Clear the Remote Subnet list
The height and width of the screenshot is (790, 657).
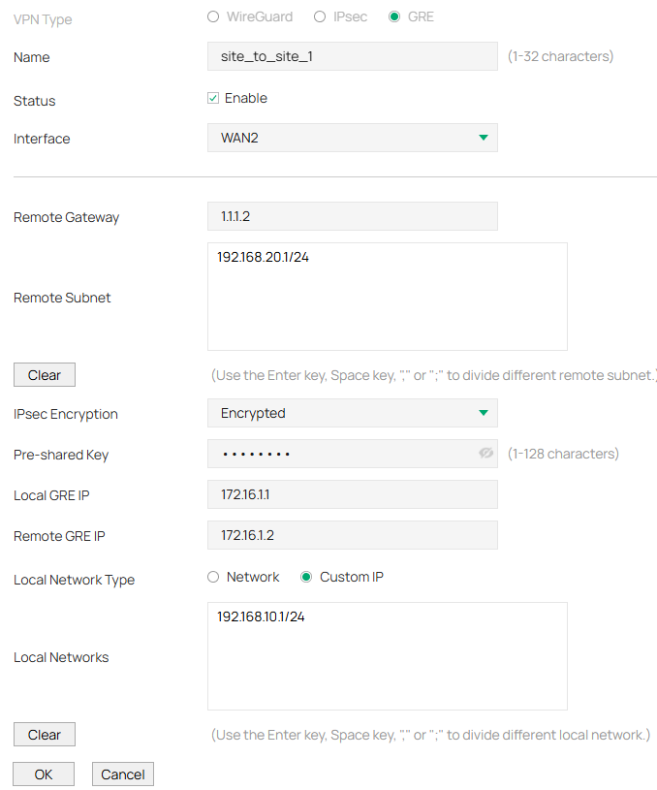(x=44, y=374)
